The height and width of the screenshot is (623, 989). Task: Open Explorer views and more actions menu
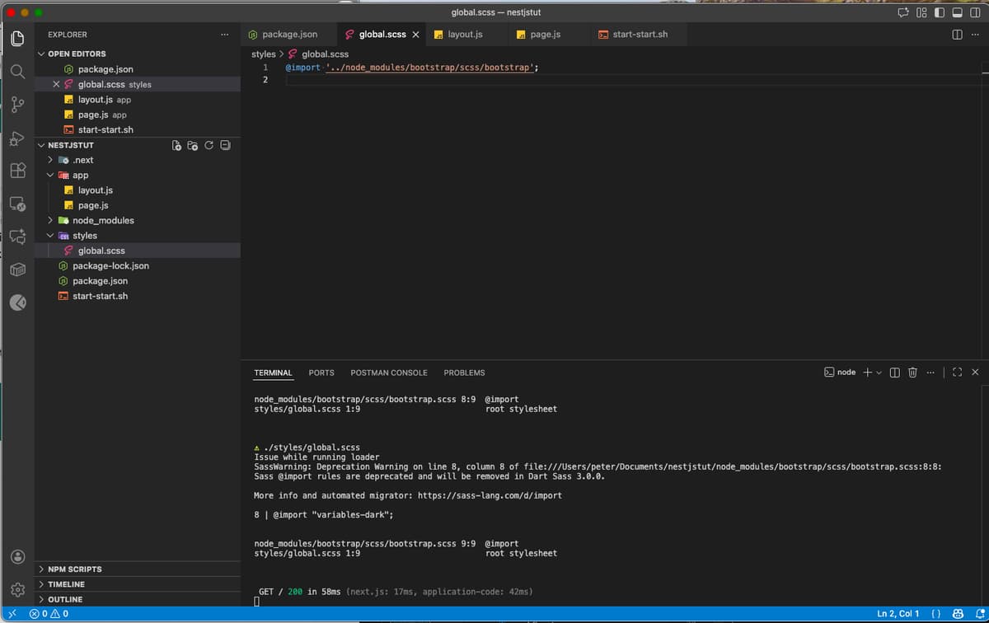(225, 35)
